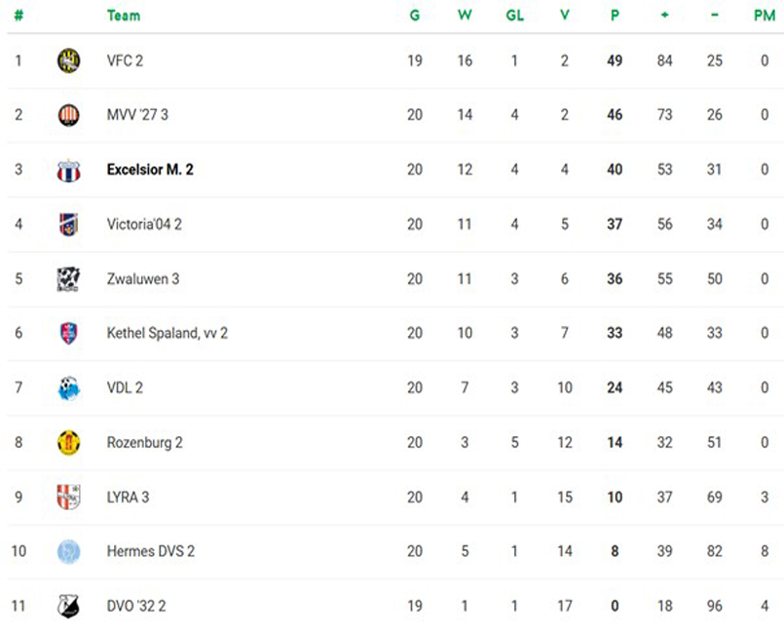784x627 pixels.
Task: Open the Victoria'04 2 club badge
Action: click(x=68, y=224)
